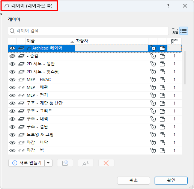Click intersection number 1 of - 숨김
Image resolution: width=194 pixels, height=189 pixels.
[x=174, y=56]
